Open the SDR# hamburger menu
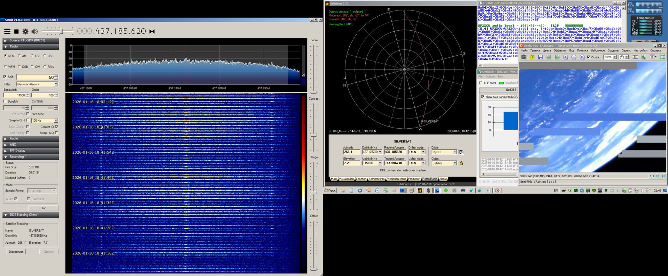 tap(7, 32)
